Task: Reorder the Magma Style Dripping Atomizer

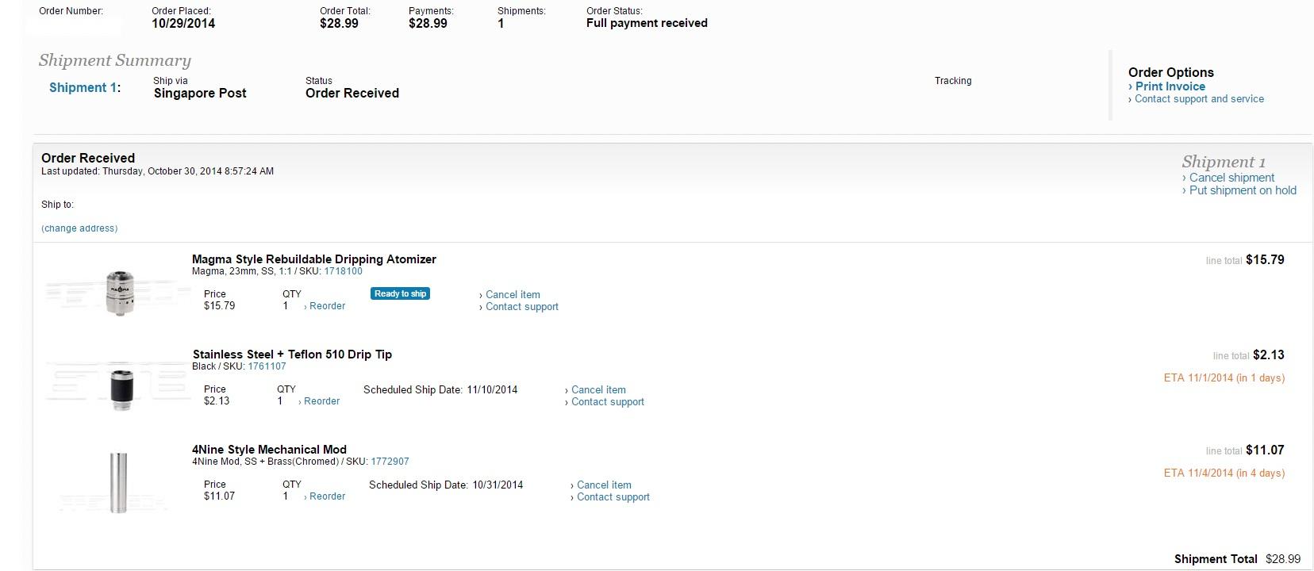Action: coord(327,306)
